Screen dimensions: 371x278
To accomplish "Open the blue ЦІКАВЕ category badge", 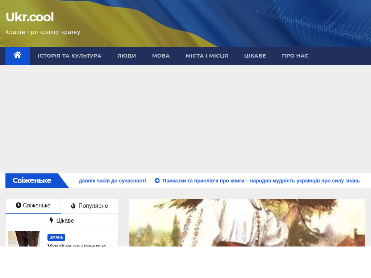I will tap(56, 237).
